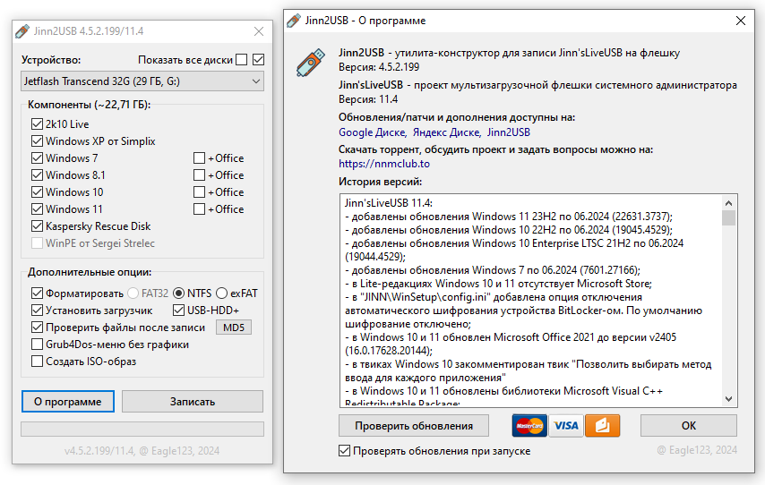Image resolution: width=765 pixels, height=485 pixels.
Task: Toggle Проверить файлы после записи
Action: point(37,328)
